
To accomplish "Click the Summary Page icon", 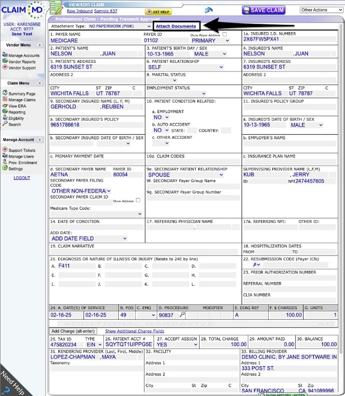I will [5, 93].
